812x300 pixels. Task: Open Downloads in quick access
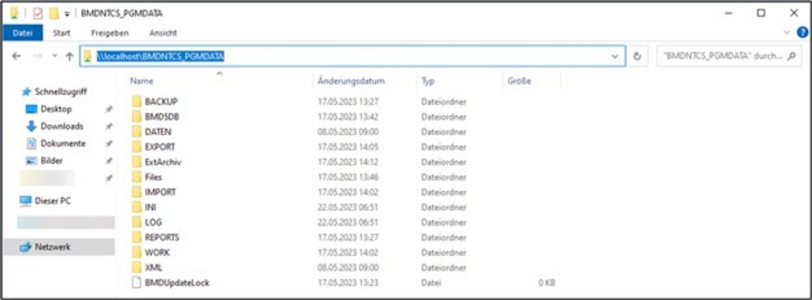[62, 126]
